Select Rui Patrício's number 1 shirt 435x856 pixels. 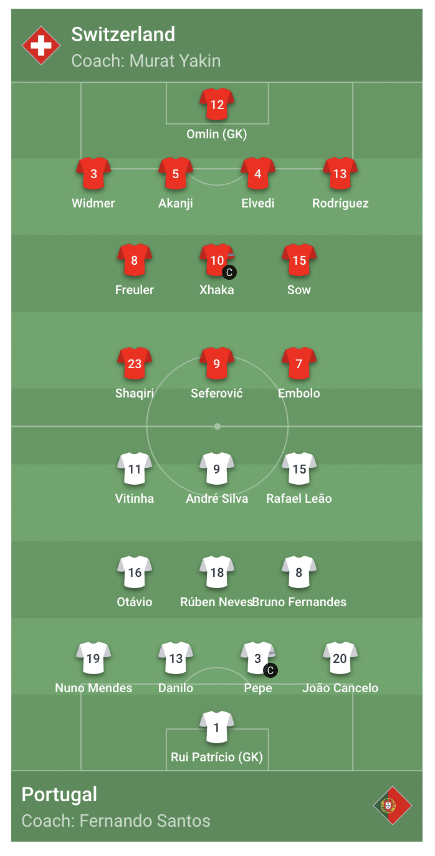click(x=217, y=727)
